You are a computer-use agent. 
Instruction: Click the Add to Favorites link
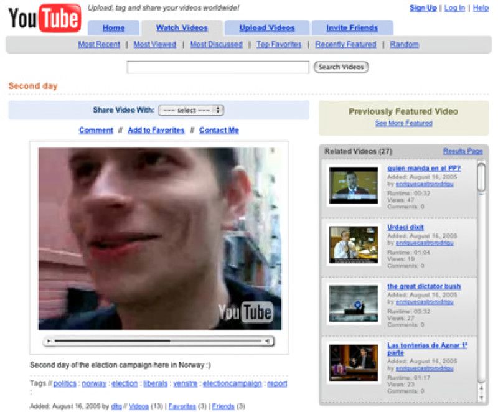click(x=156, y=130)
